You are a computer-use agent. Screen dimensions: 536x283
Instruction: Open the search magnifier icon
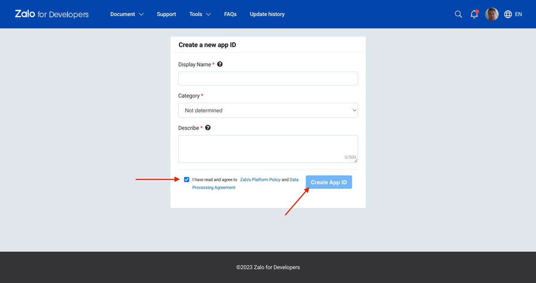[x=458, y=14]
